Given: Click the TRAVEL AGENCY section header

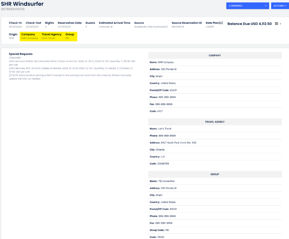Looking at the screenshot, I should click(215, 122).
